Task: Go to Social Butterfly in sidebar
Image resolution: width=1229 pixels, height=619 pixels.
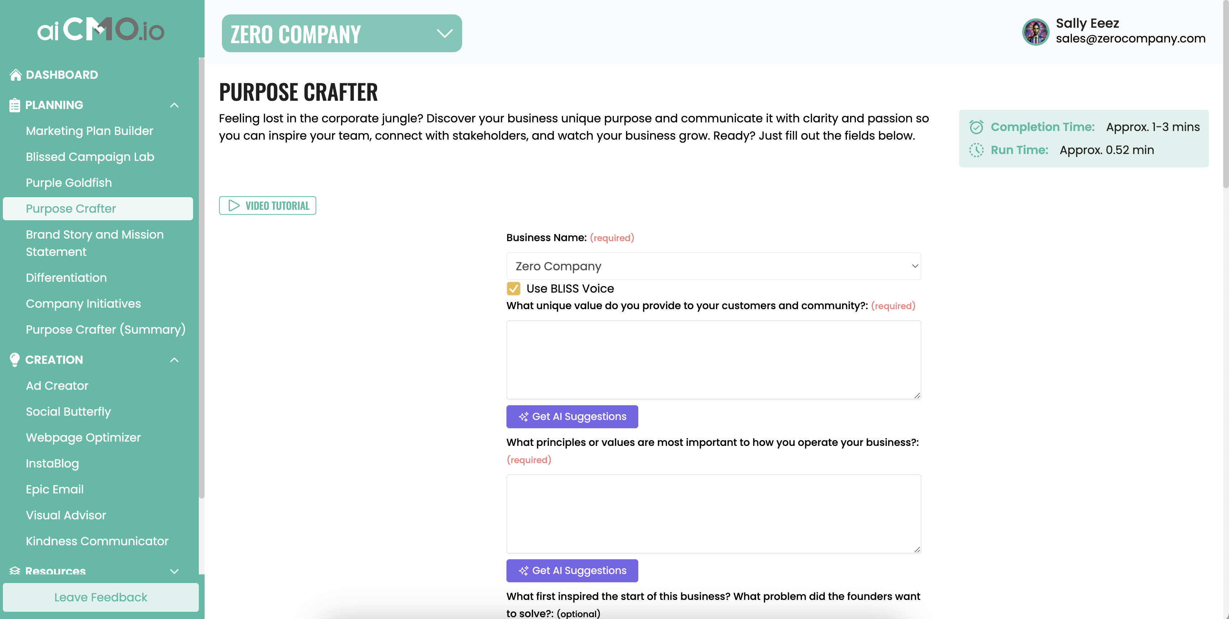Action: click(x=68, y=411)
